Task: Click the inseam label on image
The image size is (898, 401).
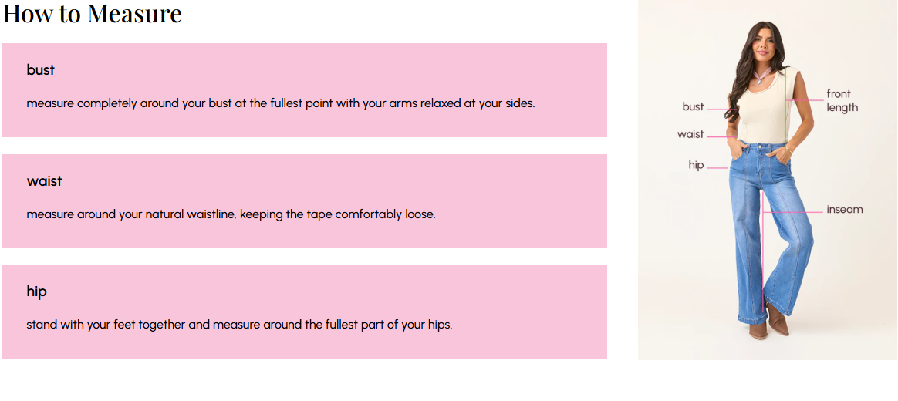Action: [844, 210]
